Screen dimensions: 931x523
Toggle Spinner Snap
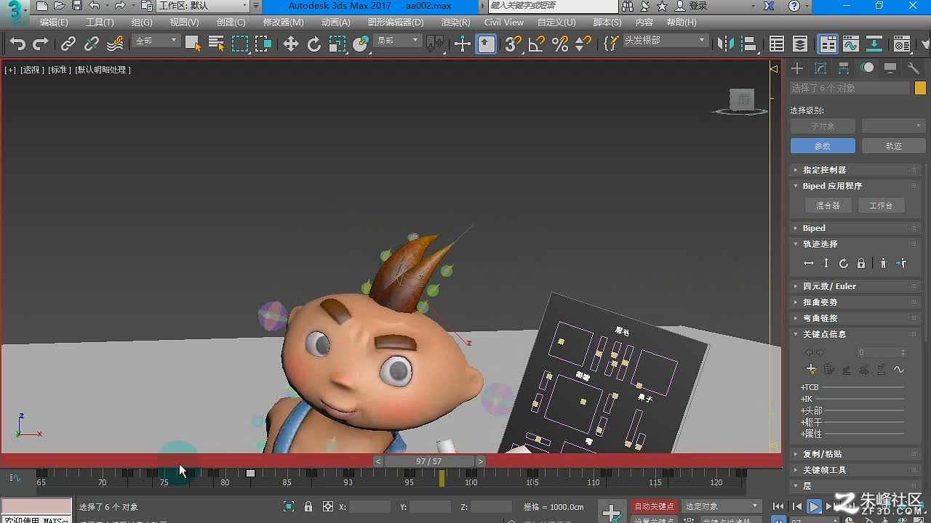pyautogui.click(x=583, y=44)
